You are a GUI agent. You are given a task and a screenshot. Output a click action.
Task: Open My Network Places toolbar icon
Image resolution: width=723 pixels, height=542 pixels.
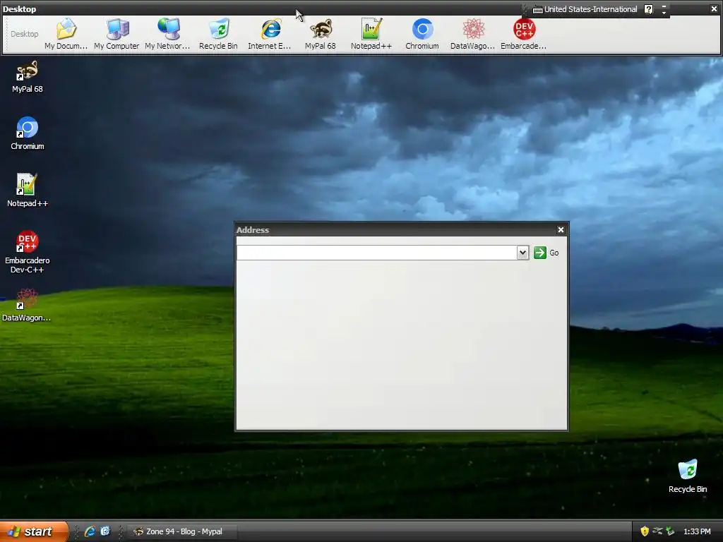(x=167, y=34)
